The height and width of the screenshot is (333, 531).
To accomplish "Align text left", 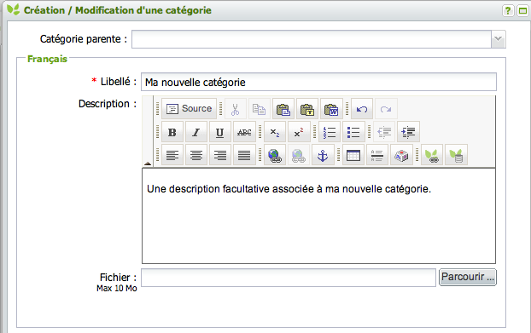I will 172,155.
